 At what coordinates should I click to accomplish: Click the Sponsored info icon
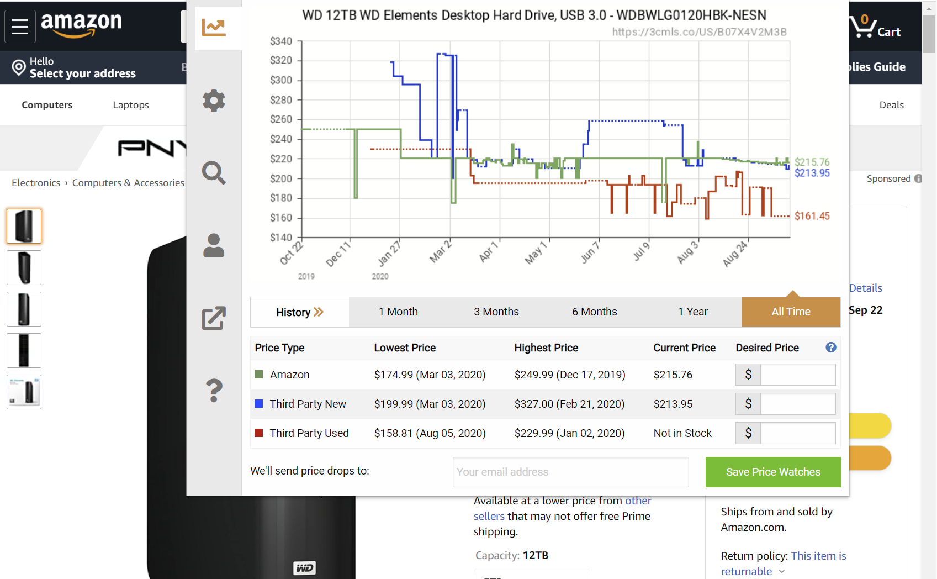pos(918,178)
